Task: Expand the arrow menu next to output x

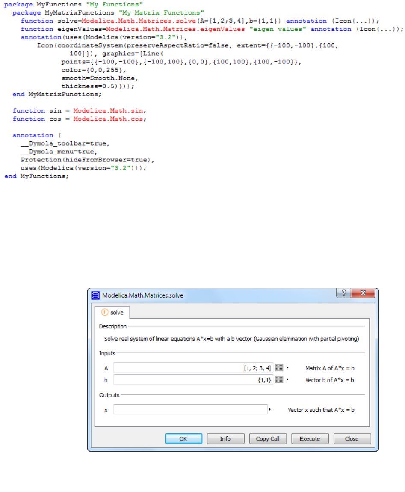Action: pos(270,409)
